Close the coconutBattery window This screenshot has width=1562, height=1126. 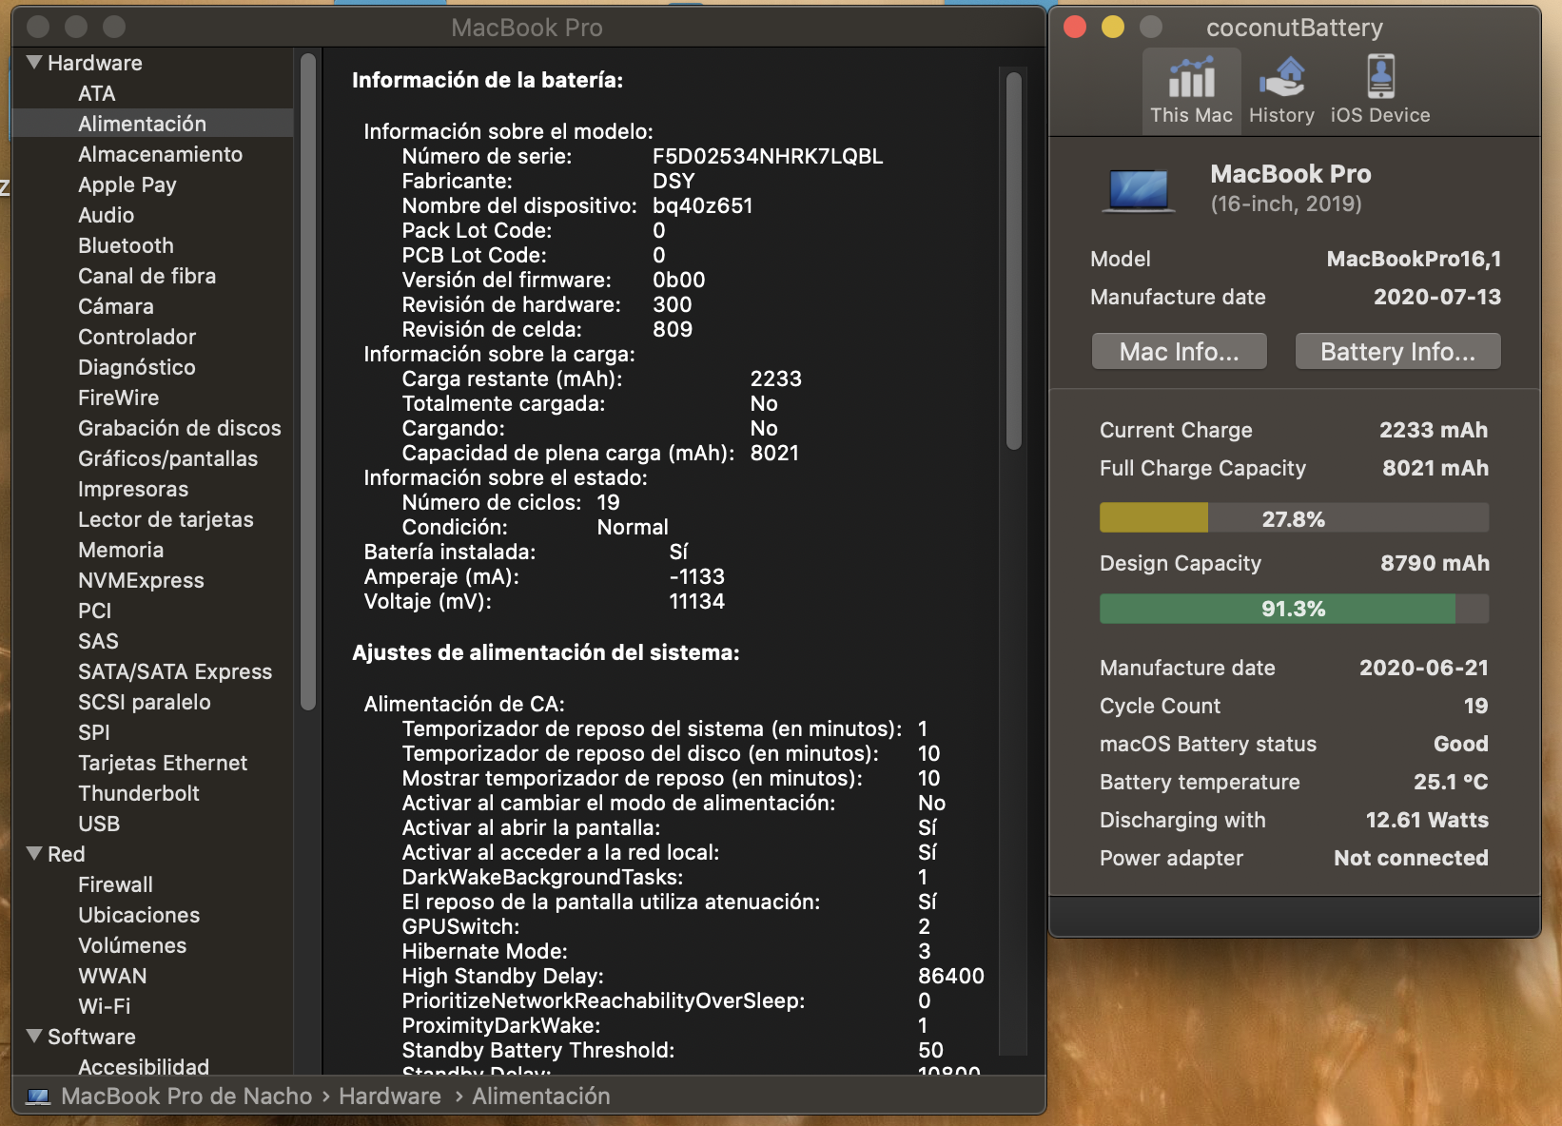click(1075, 27)
